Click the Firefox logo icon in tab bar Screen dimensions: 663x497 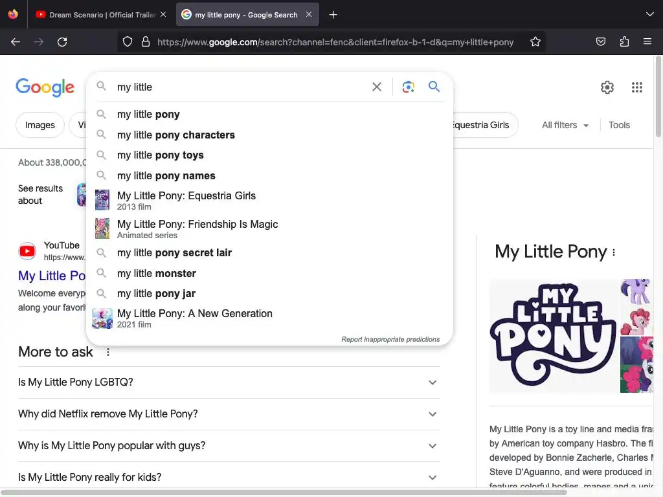(x=13, y=14)
